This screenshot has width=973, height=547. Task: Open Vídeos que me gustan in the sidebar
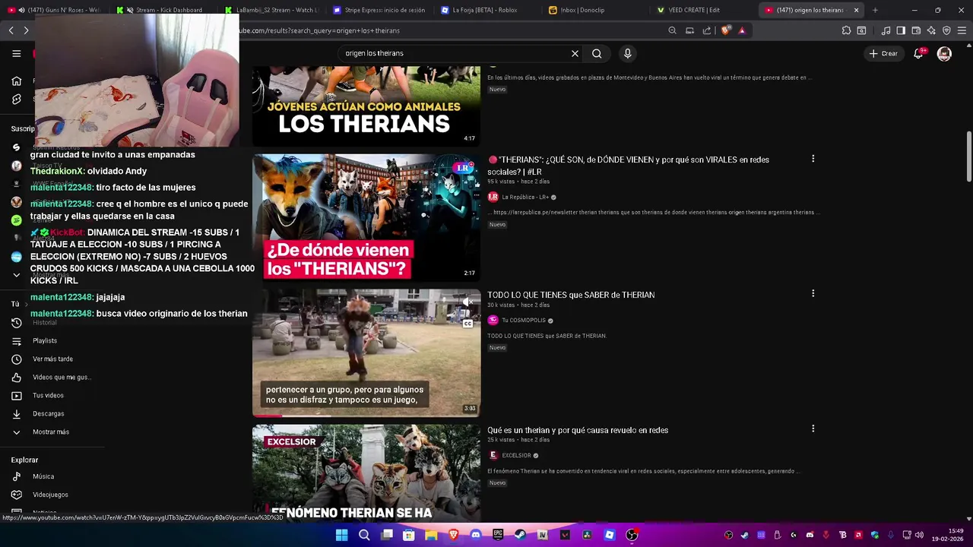tap(61, 377)
